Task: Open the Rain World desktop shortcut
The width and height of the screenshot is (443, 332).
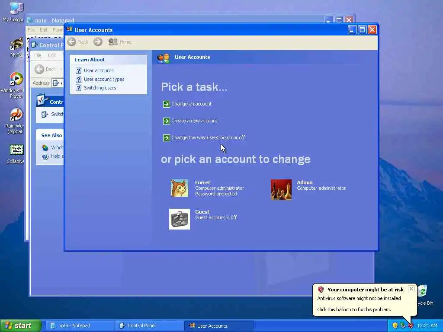Action: point(16,115)
